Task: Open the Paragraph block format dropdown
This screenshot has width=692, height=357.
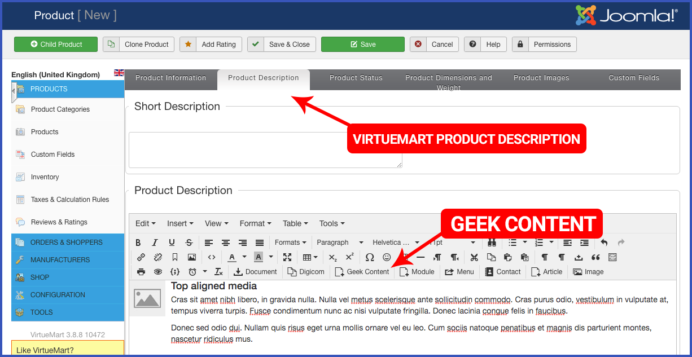Action: 340,243
